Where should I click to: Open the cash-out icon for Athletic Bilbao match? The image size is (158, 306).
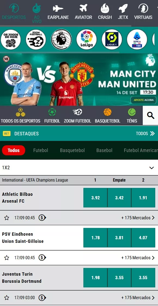click(x=42, y=218)
